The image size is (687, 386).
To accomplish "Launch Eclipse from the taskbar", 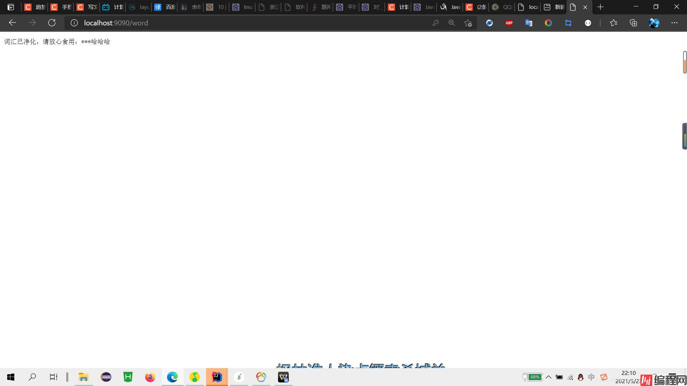I will click(x=106, y=377).
